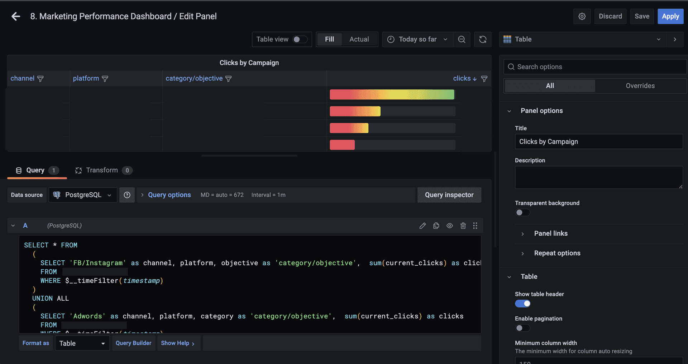This screenshot has width=688, height=364.
Task: Click the Apply button
Action: coord(670,16)
